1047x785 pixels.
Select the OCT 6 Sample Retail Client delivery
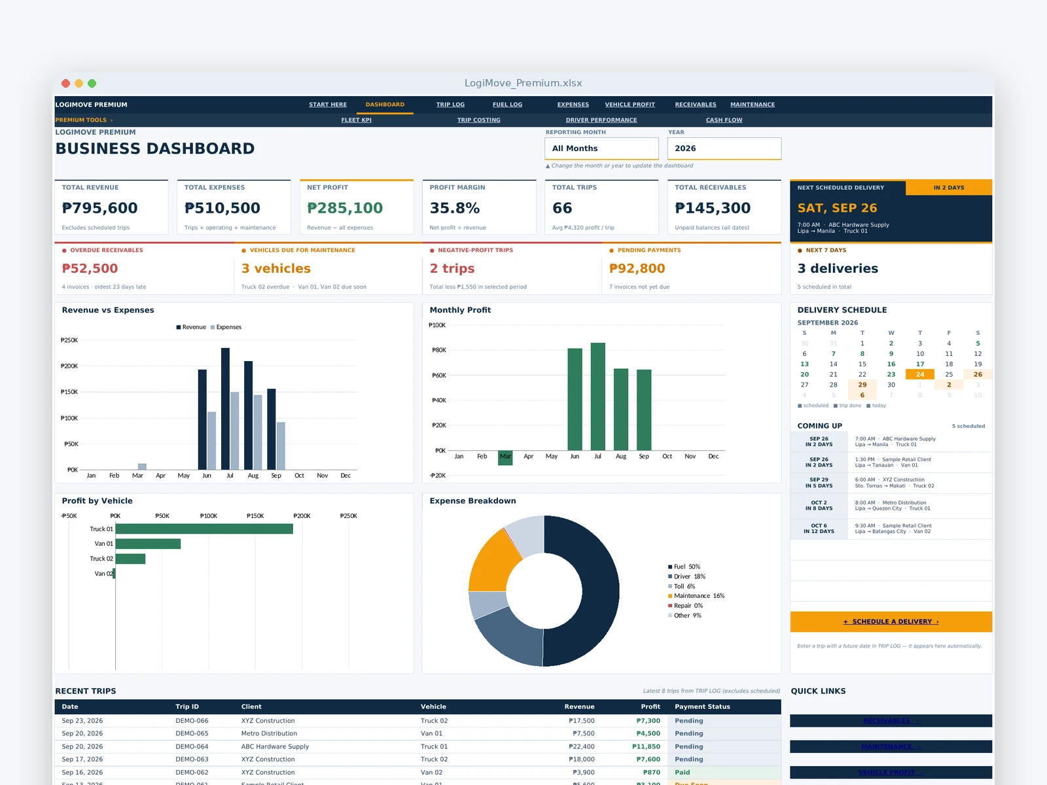[891, 529]
